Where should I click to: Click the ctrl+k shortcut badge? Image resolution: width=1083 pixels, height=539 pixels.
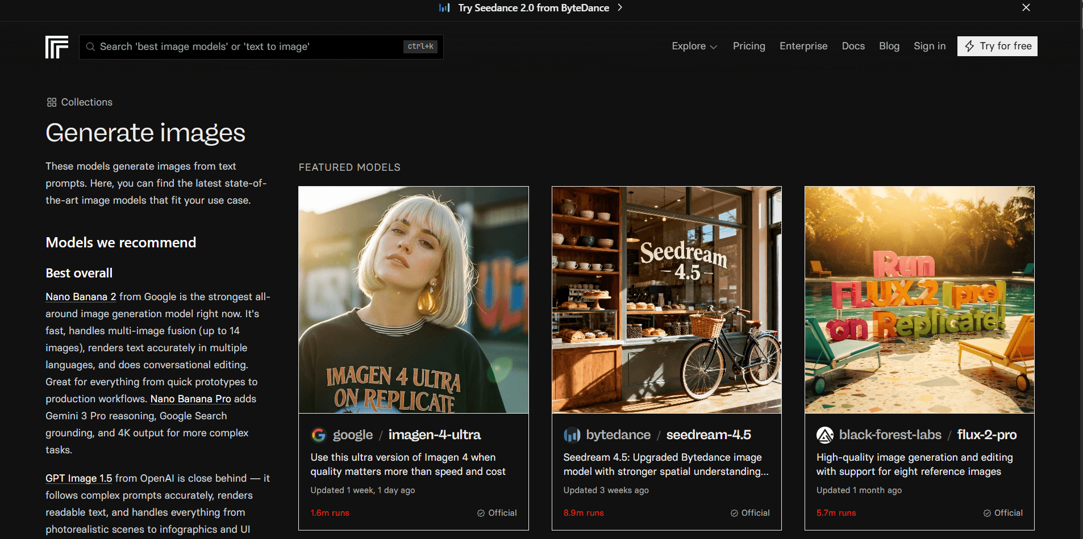(420, 47)
